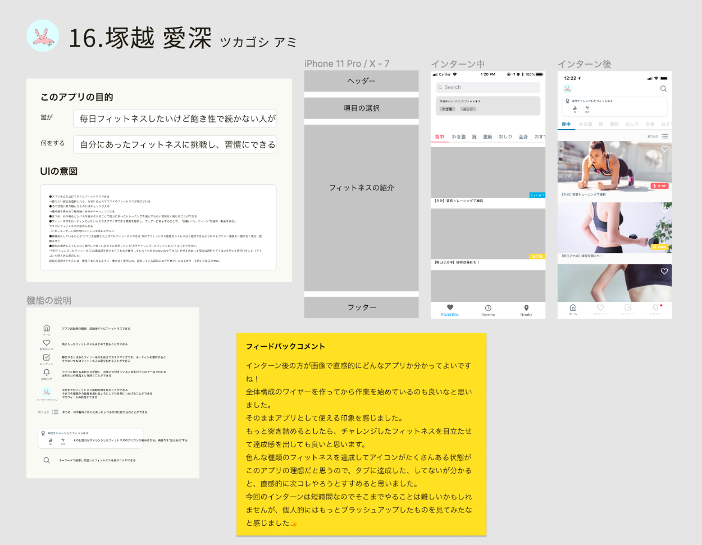Tap the Home icon in the post-internship mockup footer
702x545 pixels.
[573, 308]
